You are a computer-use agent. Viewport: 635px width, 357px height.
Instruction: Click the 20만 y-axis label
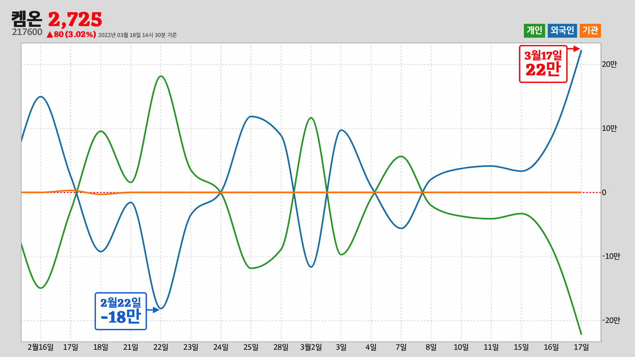tap(609, 64)
